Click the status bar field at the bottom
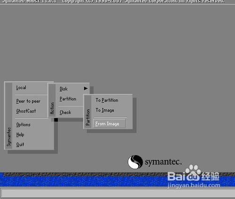The height and width of the screenshot is (199, 235). tap(118, 193)
